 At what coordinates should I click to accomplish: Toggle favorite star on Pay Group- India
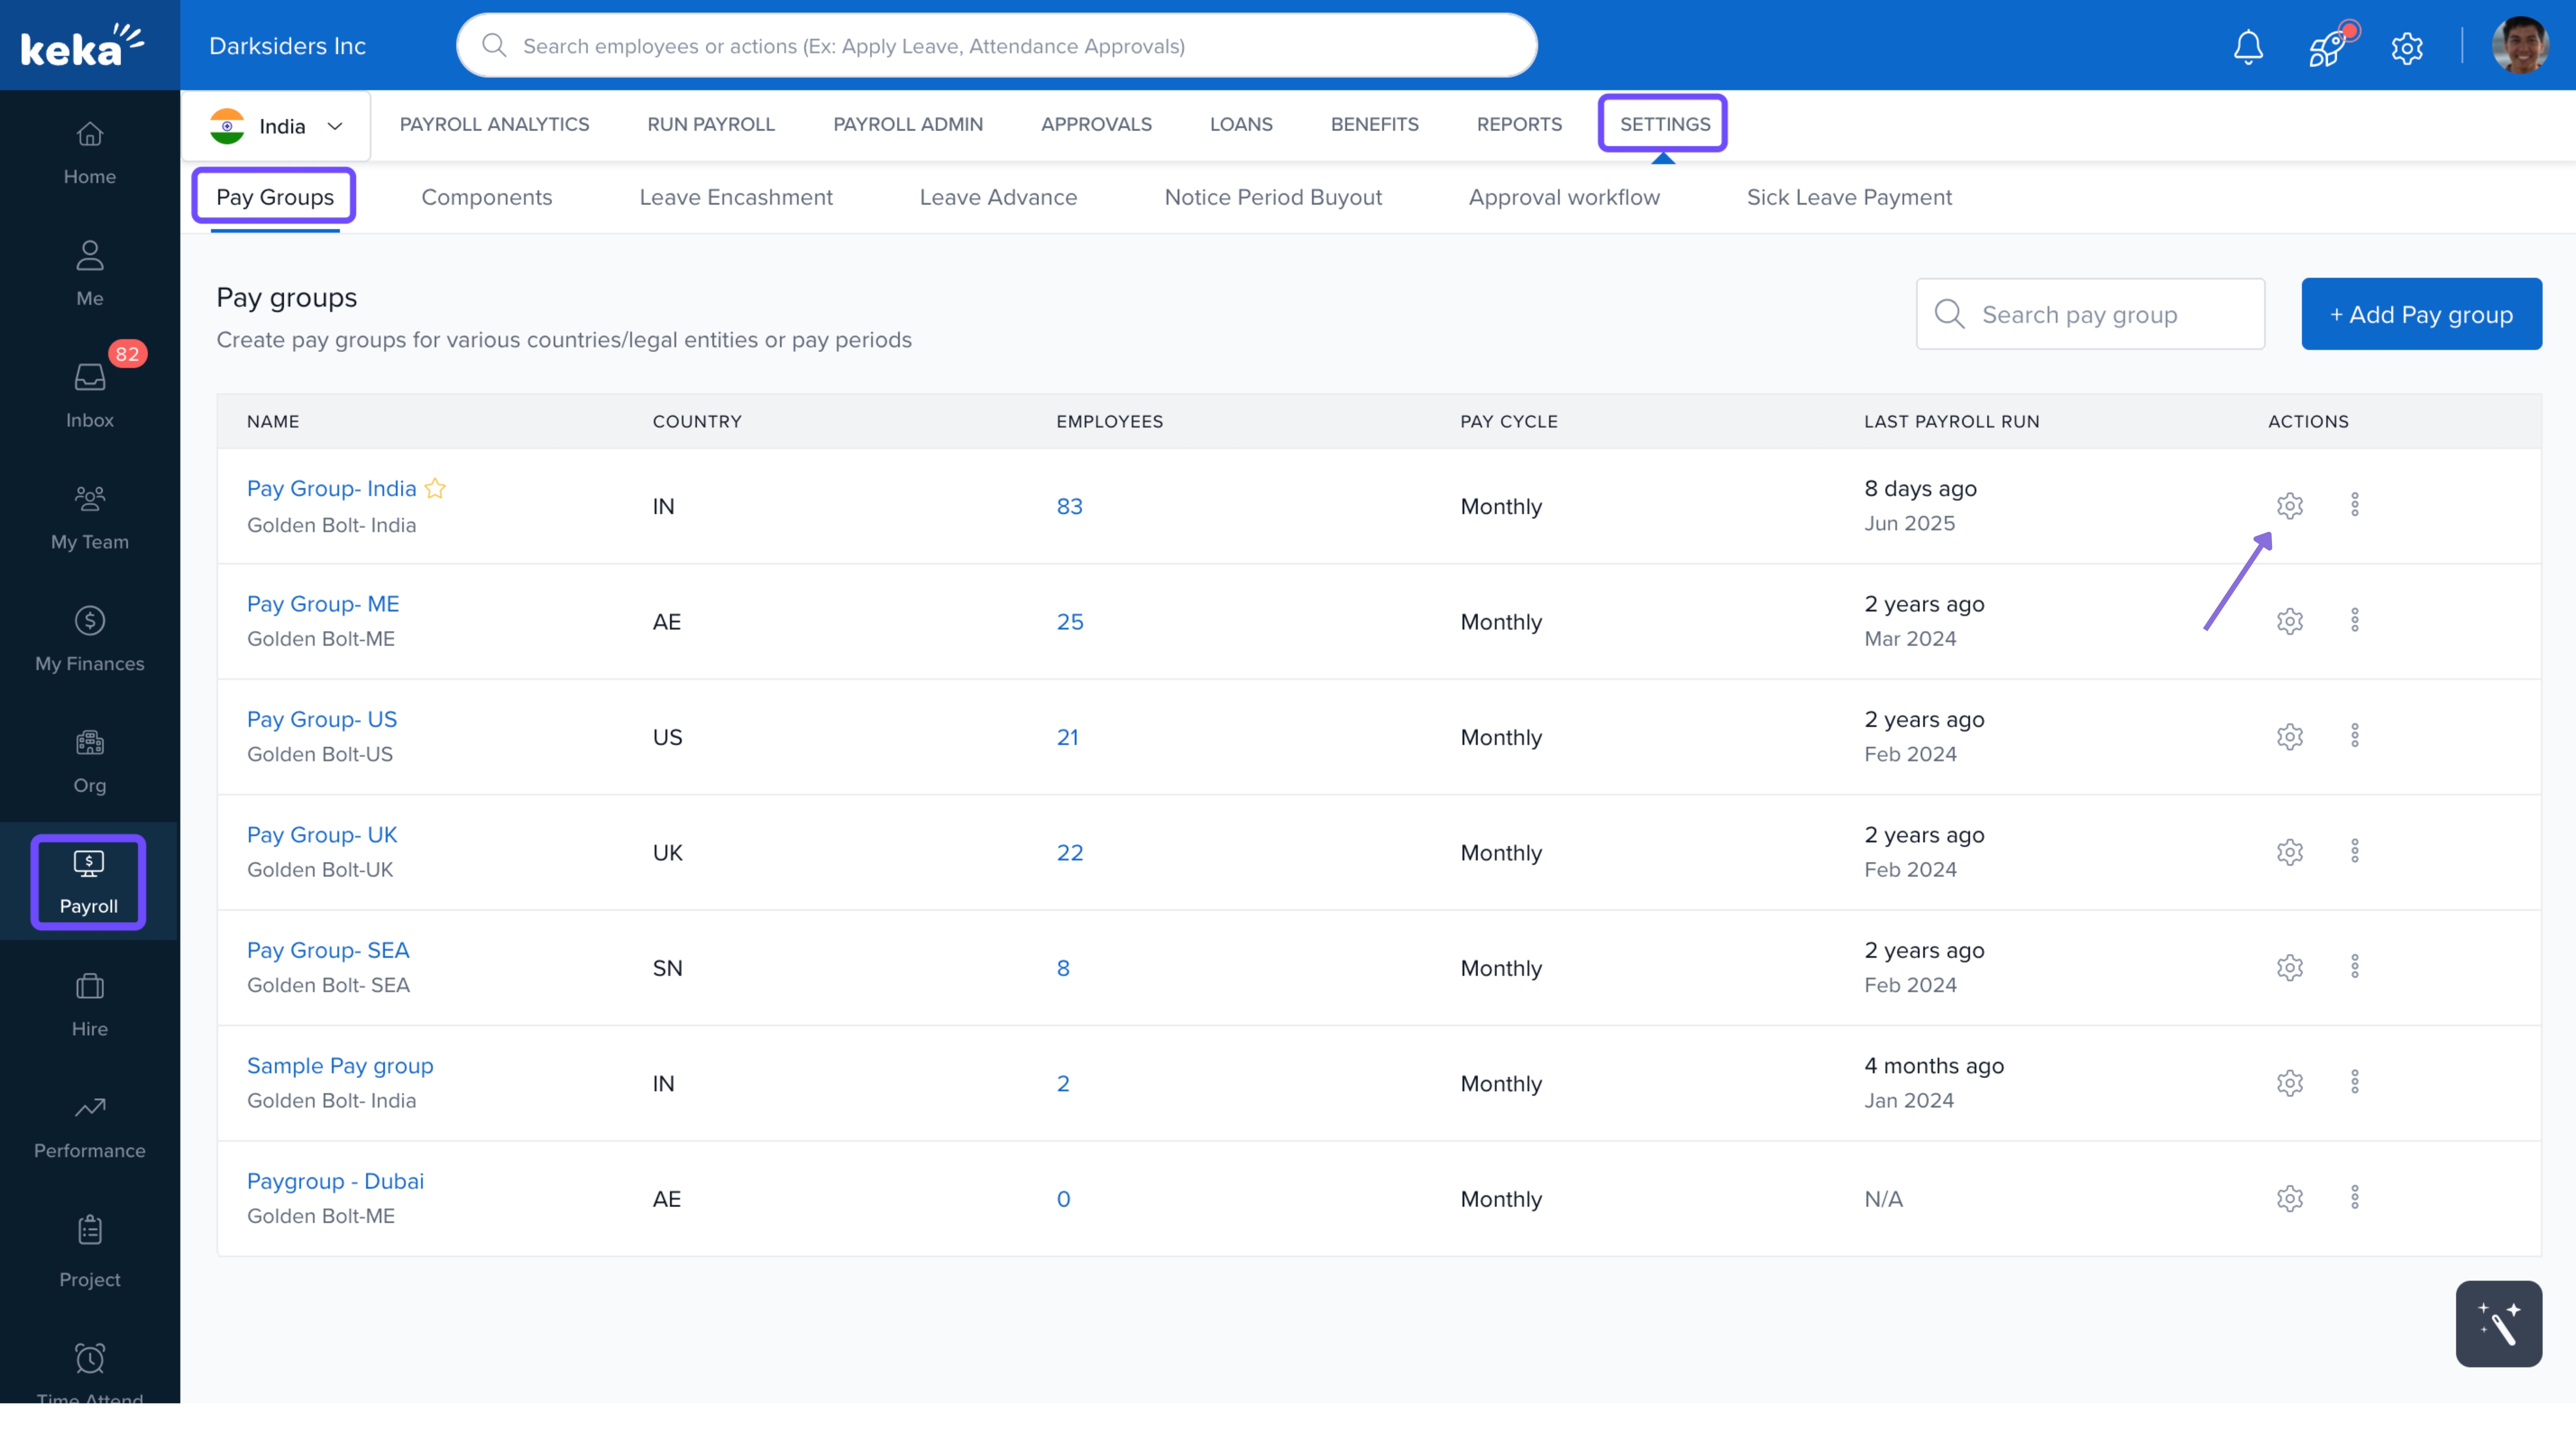click(435, 488)
